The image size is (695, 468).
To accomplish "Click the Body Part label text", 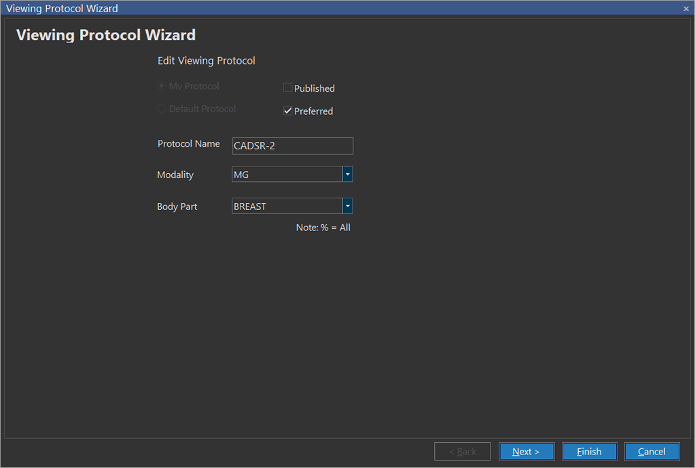I will 177,206.
